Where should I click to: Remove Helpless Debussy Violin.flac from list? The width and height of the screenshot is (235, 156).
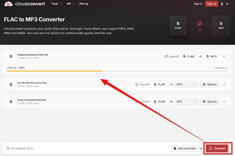point(224,56)
